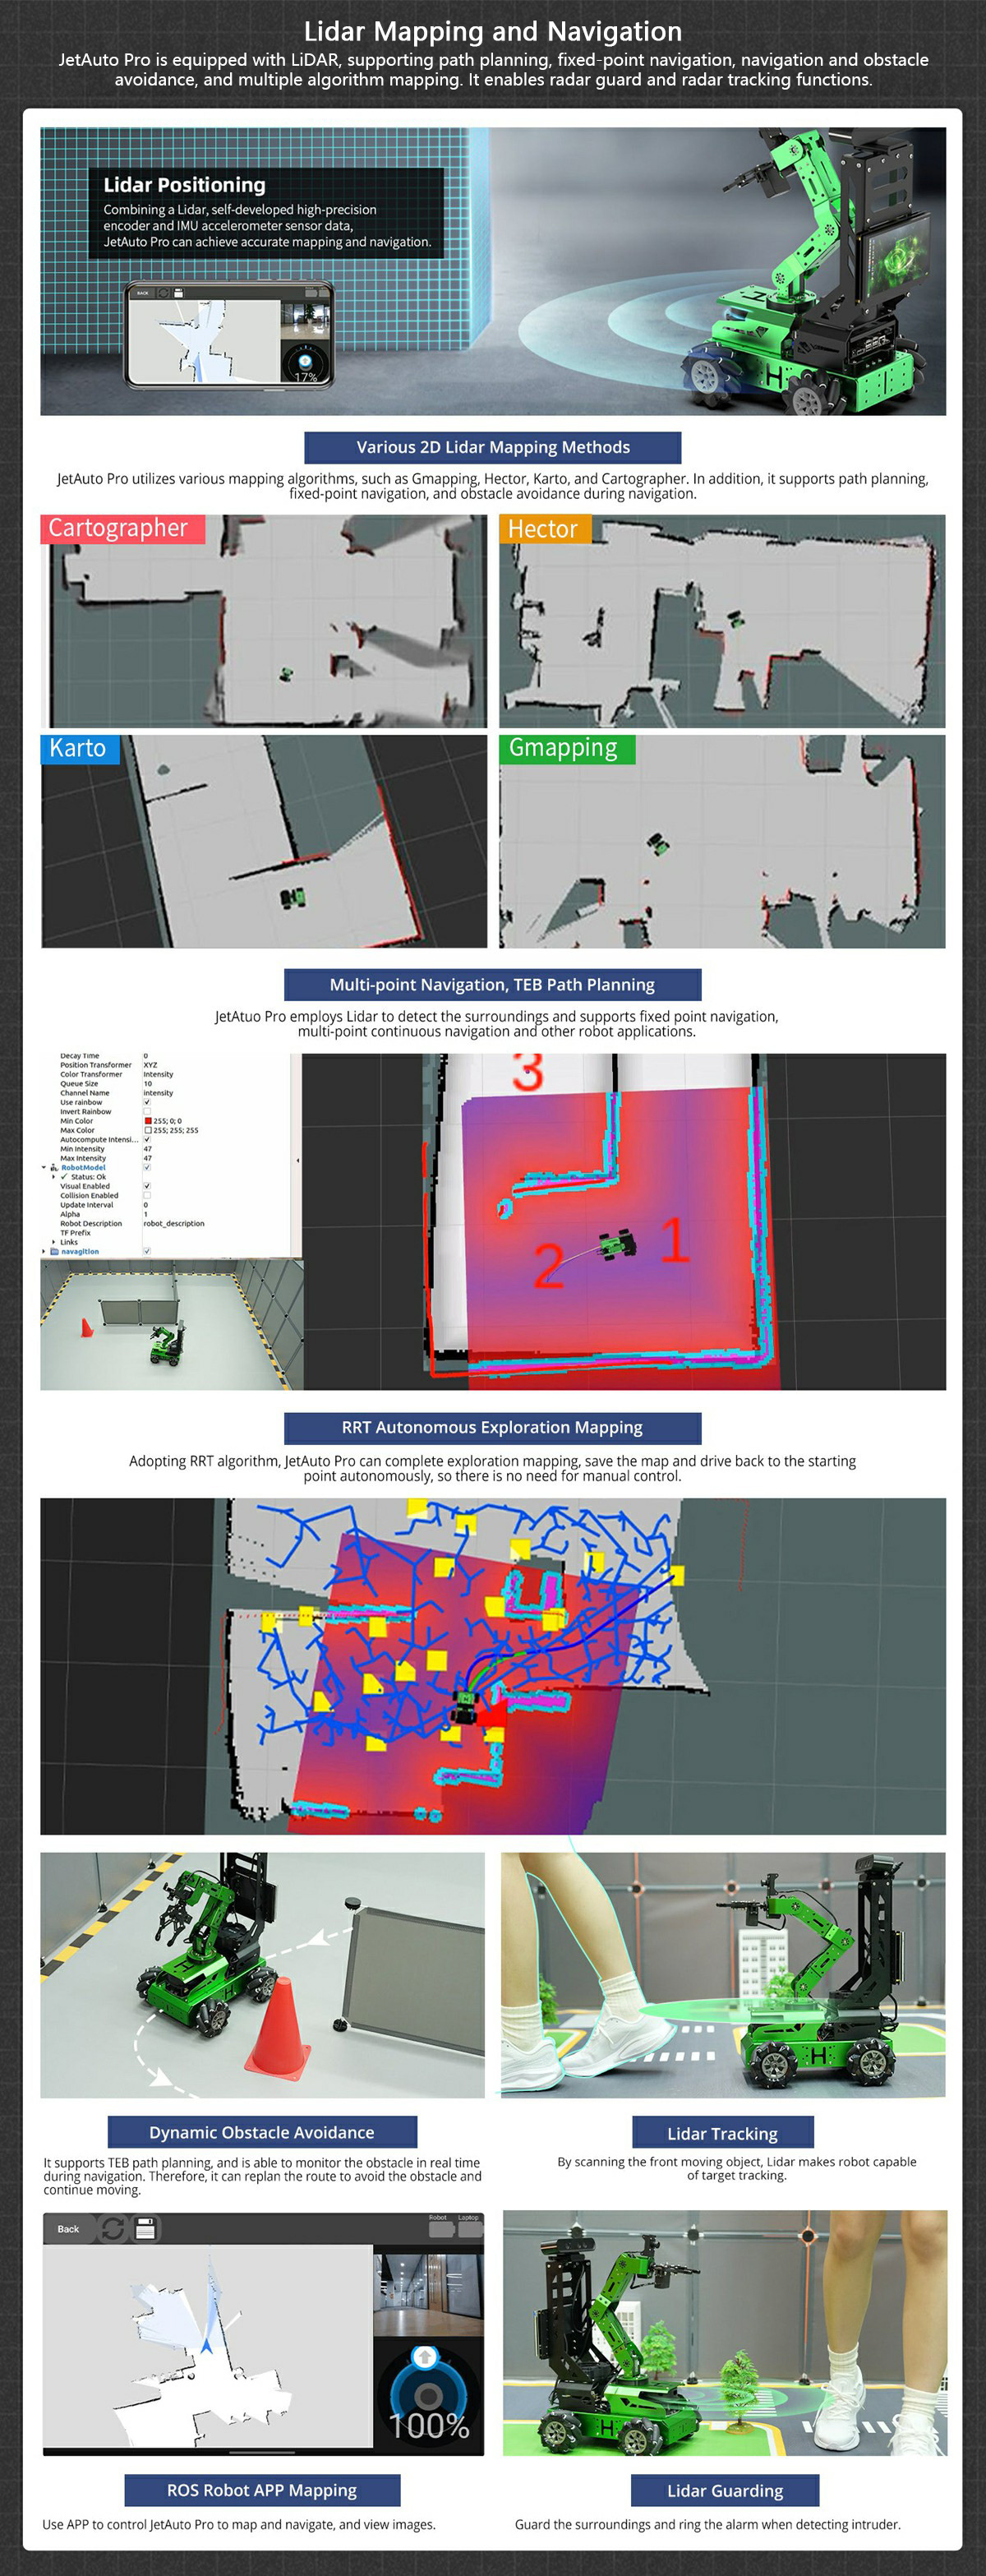Click the Laptop battery indicator icon
Viewport: 986px width, 2576px height.
point(468,2229)
